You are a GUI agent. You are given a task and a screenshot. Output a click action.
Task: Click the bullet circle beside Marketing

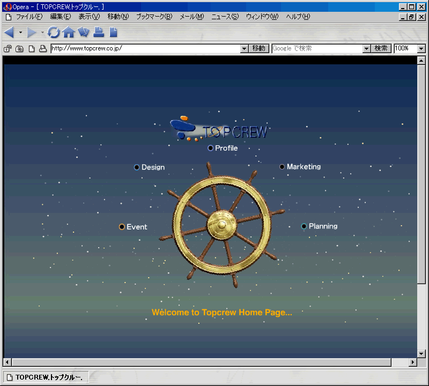click(x=282, y=167)
